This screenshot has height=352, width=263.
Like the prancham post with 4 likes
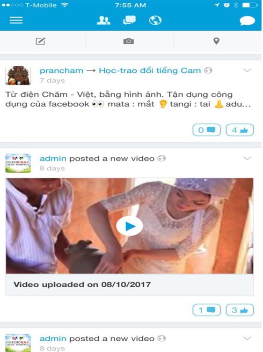(x=240, y=130)
